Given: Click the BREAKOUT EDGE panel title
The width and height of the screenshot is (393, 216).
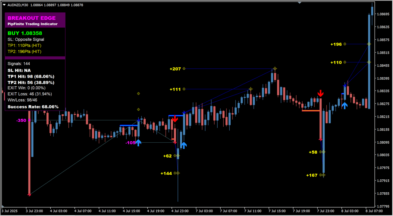Looking at the screenshot, I should tap(32, 18).
